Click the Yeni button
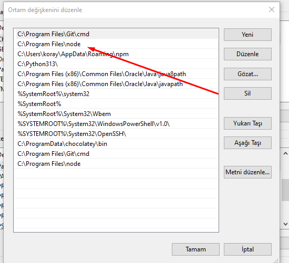 coord(247,35)
